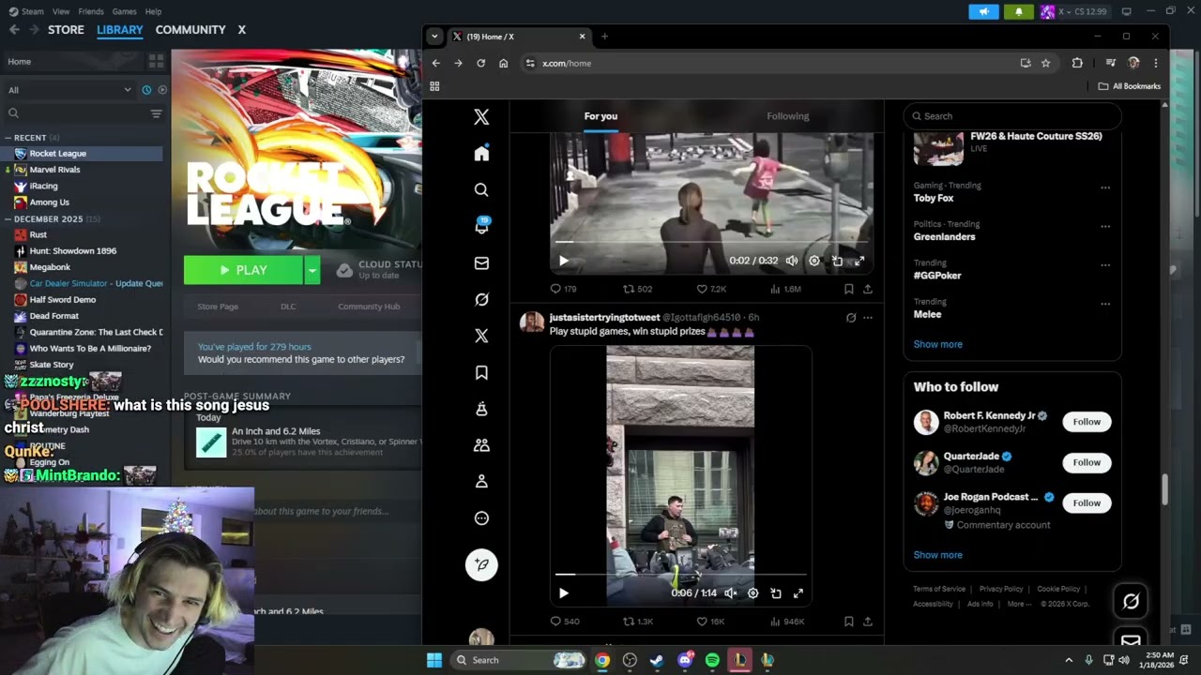Open settings gear on the 1:14 video
Screen dimensions: 1201x675
pos(753,592)
